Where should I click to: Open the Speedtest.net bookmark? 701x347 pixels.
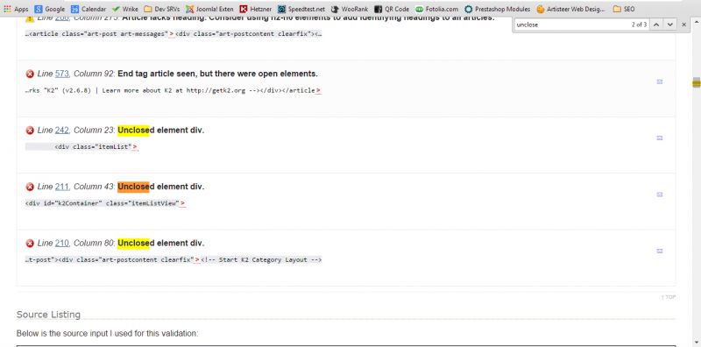tap(301, 9)
